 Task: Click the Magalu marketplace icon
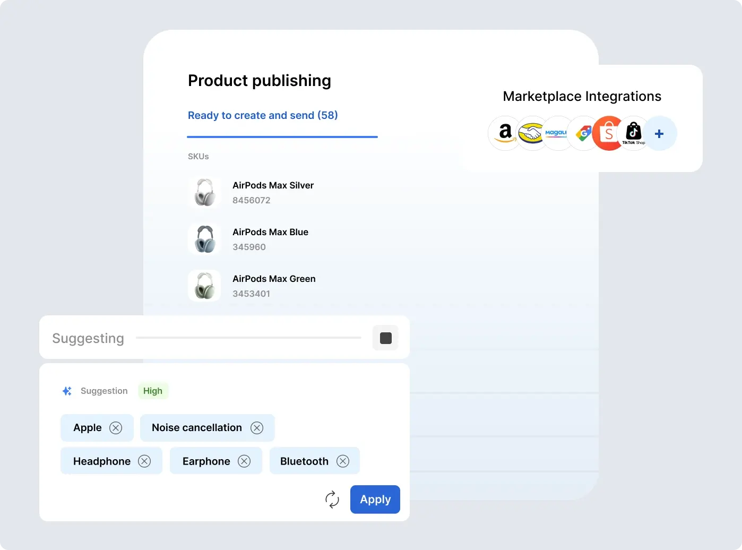557,133
